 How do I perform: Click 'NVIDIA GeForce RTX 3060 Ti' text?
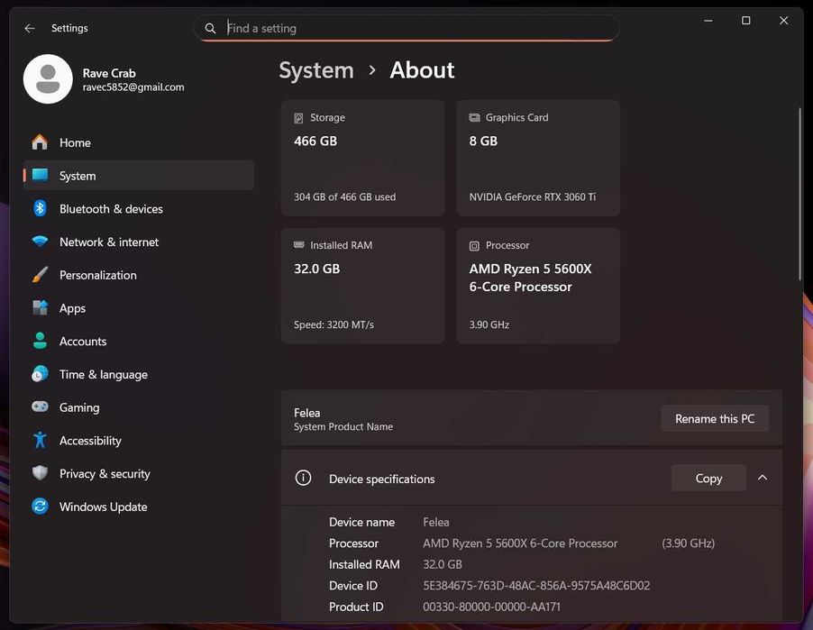(x=533, y=197)
